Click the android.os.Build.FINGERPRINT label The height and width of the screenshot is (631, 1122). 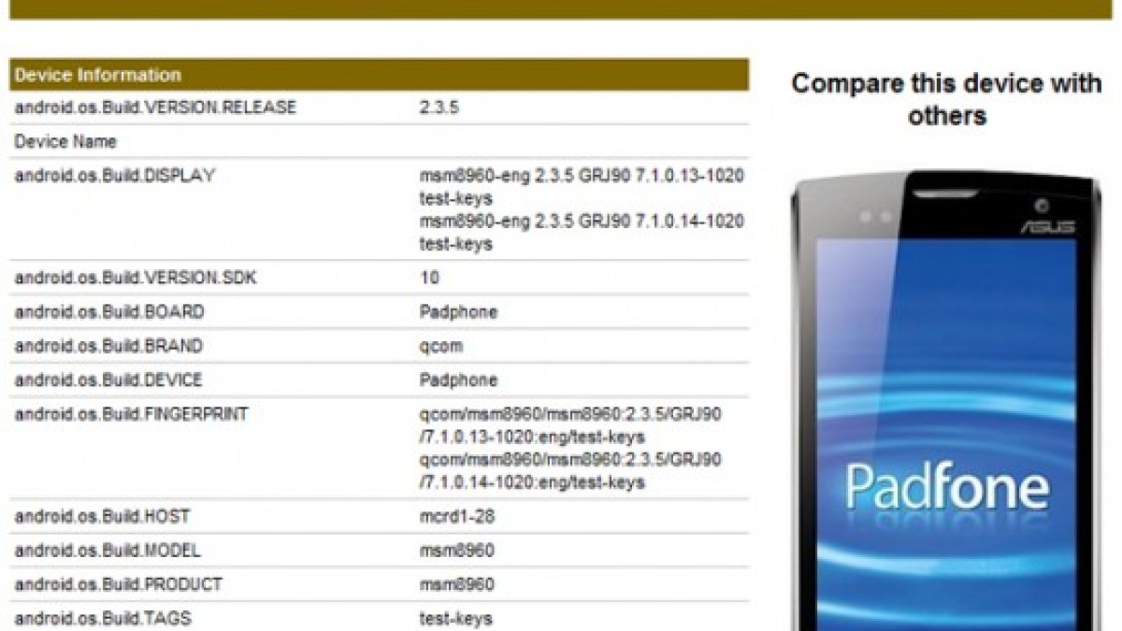[x=132, y=414]
